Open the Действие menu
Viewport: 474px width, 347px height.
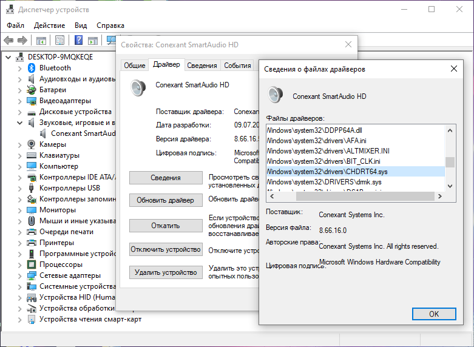pyautogui.click(x=49, y=25)
